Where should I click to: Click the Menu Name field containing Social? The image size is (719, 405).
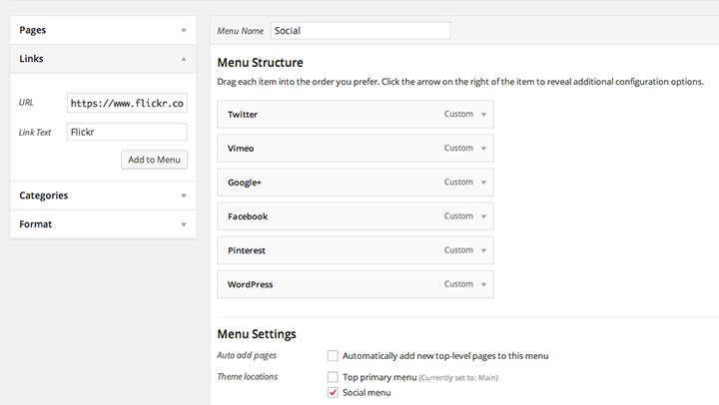(360, 31)
